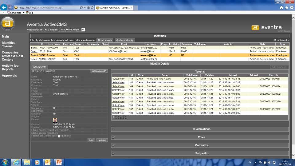Click the Reset search button
Image resolution: width=295 pixels, height=166 pixels.
(x=105, y=40)
